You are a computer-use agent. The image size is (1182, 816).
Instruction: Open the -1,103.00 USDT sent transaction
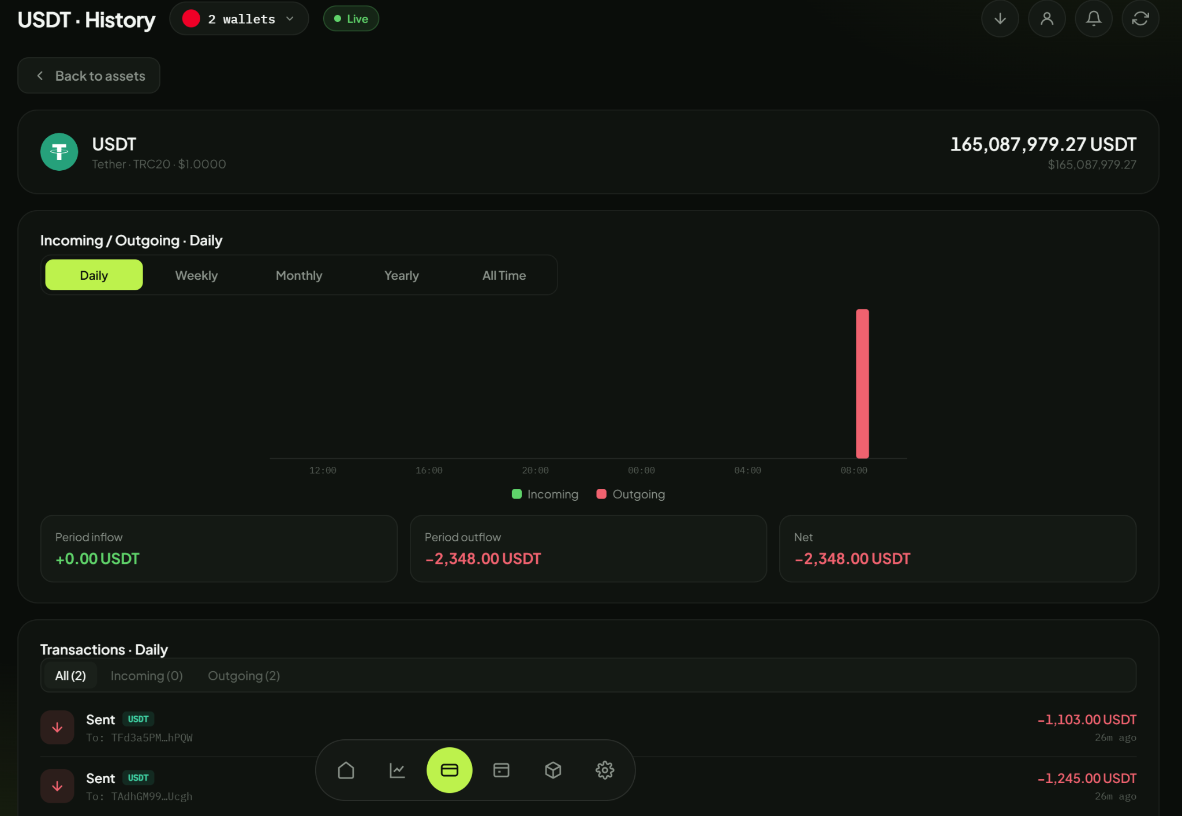click(588, 728)
